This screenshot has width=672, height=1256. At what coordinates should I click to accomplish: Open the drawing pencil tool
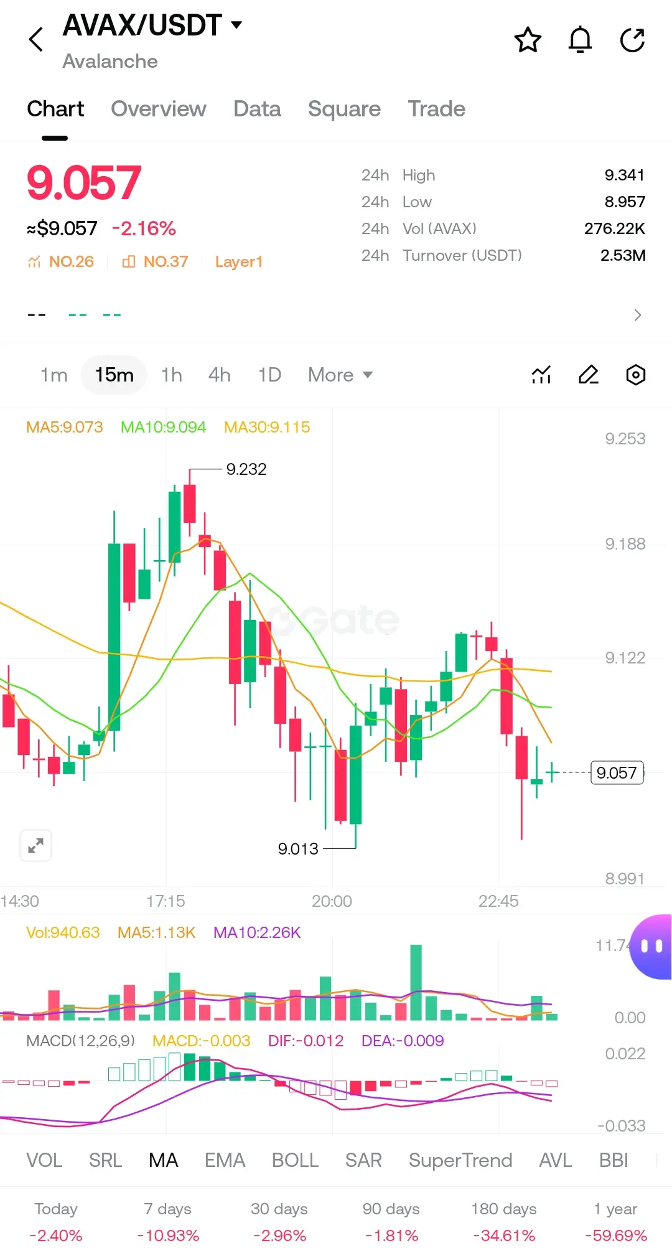tap(589, 375)
